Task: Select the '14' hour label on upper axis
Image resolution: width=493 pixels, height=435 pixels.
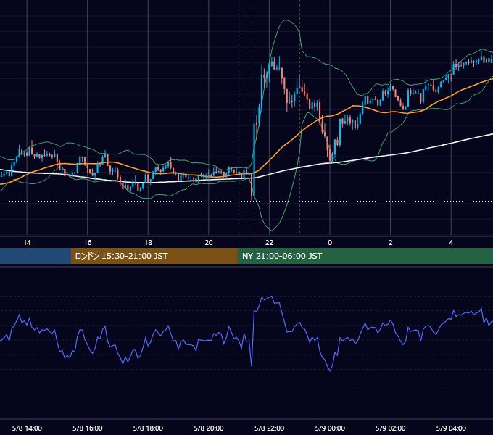Action: [x=27, y=243]
